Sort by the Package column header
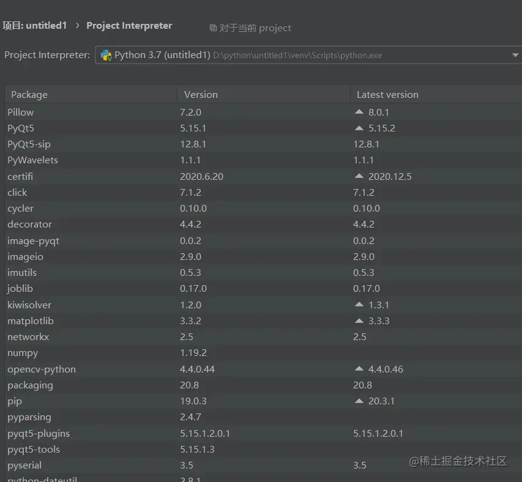The width and height of the screenshot is (522, 482). [x=91, y=94]
